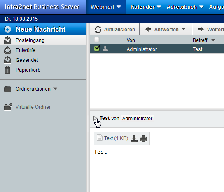Click the Weiterleiten forward button

point(208,29)
